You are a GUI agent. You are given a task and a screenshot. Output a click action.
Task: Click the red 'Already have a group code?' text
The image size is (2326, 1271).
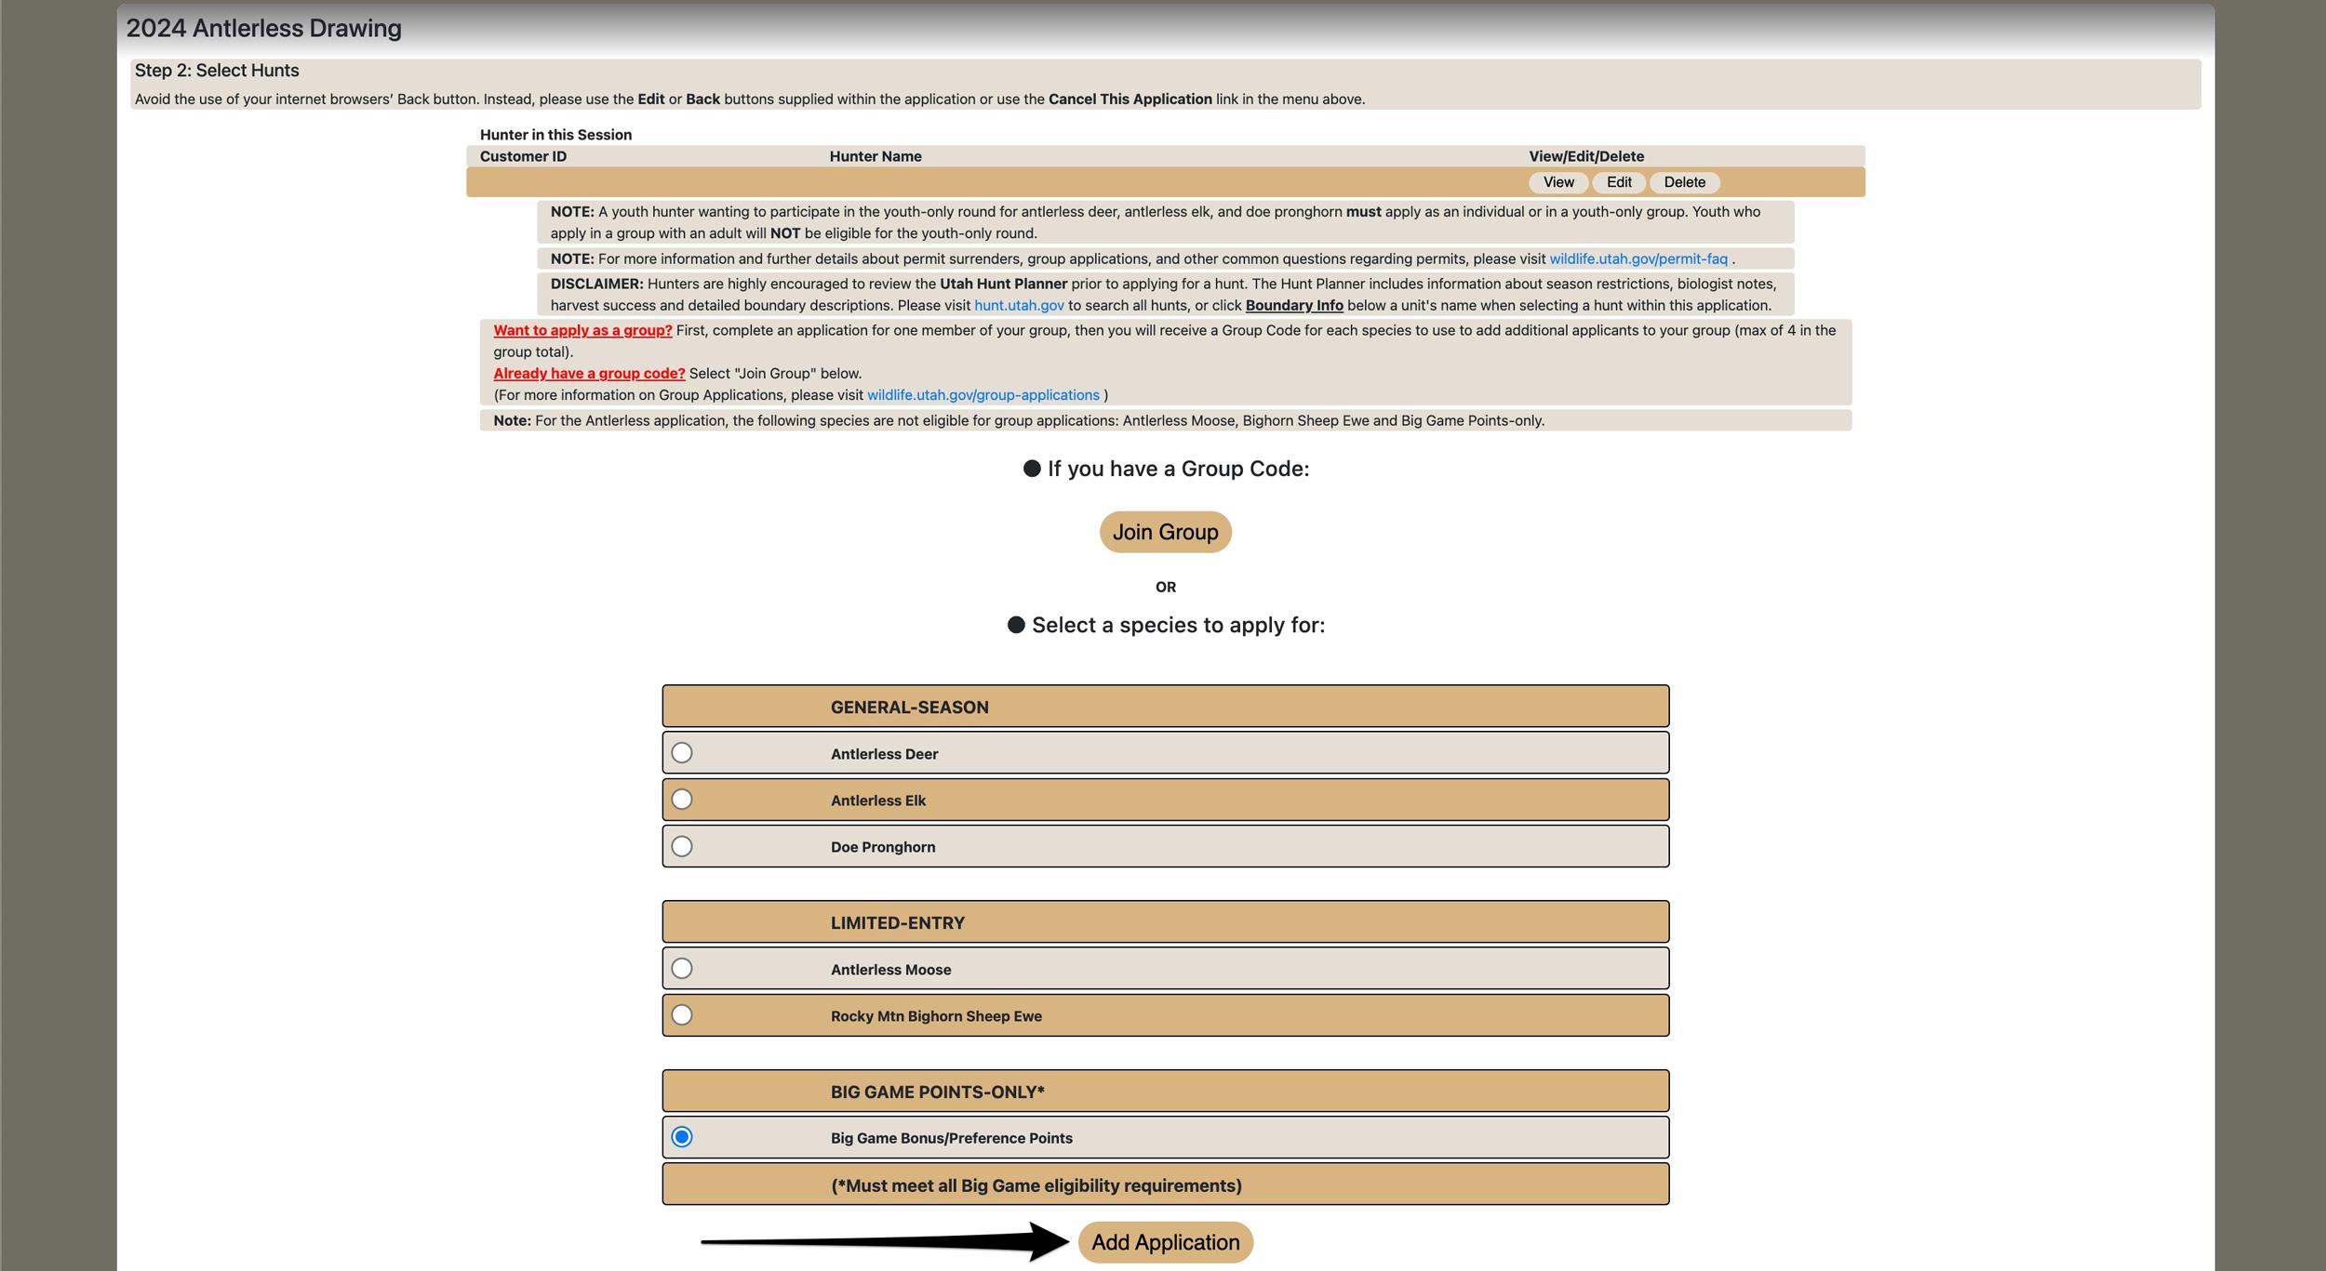coord(589,374)
